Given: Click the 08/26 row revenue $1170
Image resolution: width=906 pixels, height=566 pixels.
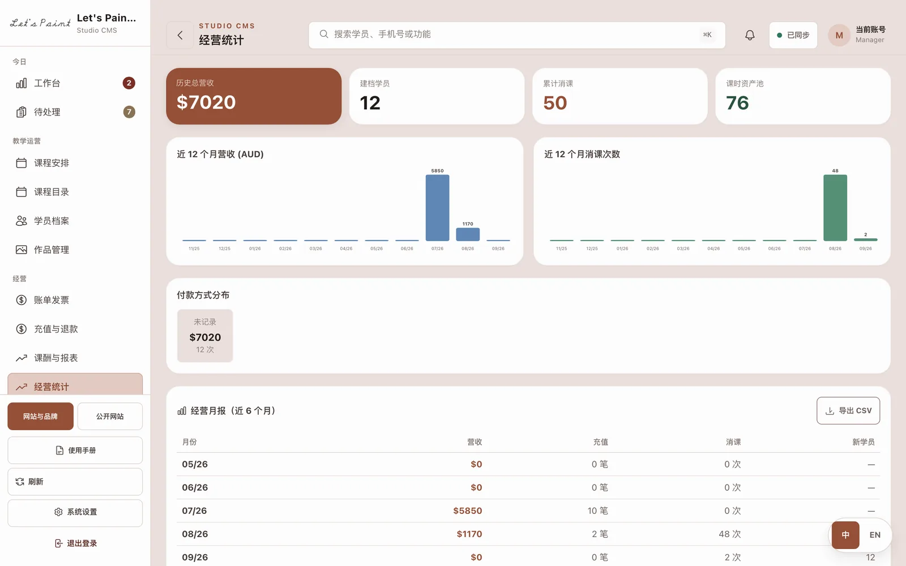Looking at the screenshot, I should pyautogui.click(x=469, y=534).
